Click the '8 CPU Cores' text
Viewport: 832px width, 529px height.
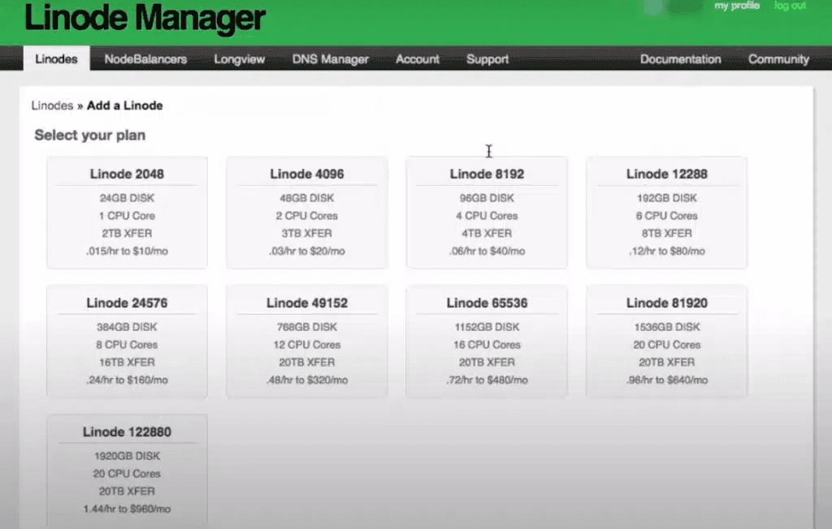tap(127, 345)
